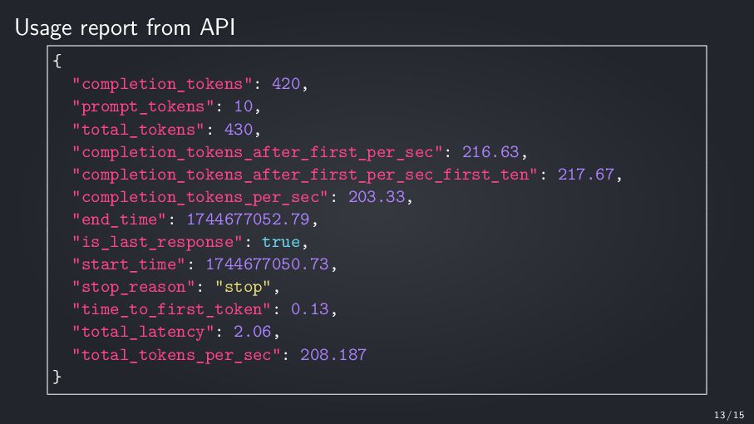The width and height of the screenshot is (754, 424).
Task: Click the is_last_response key
Action: pyautogui.click(x=157, y=242)
